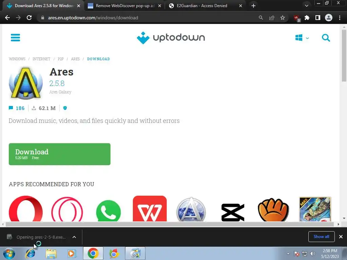Open the uBlock Origin extension icon
This screenshot has width=347, height=260.
point(297,18)
